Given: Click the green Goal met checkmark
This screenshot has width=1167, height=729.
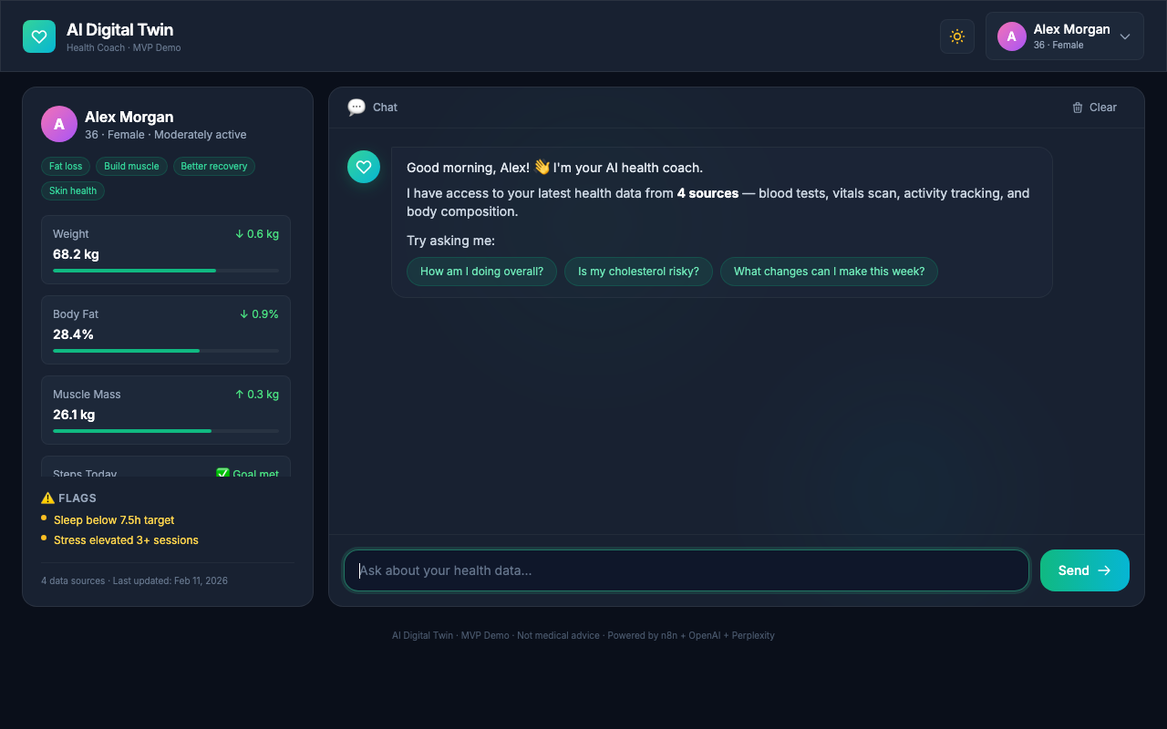Looking at the screenshot, I should [x=222, y=474].
